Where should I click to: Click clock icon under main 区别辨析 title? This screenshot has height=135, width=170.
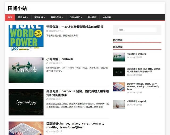[x=47, y=132]
